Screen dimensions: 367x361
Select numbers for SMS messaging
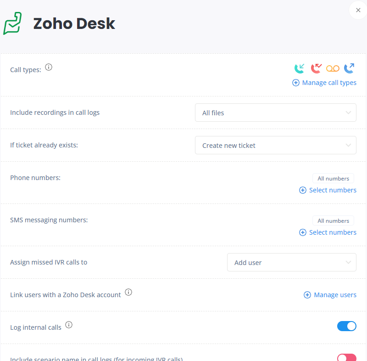(x=328, y=232)
